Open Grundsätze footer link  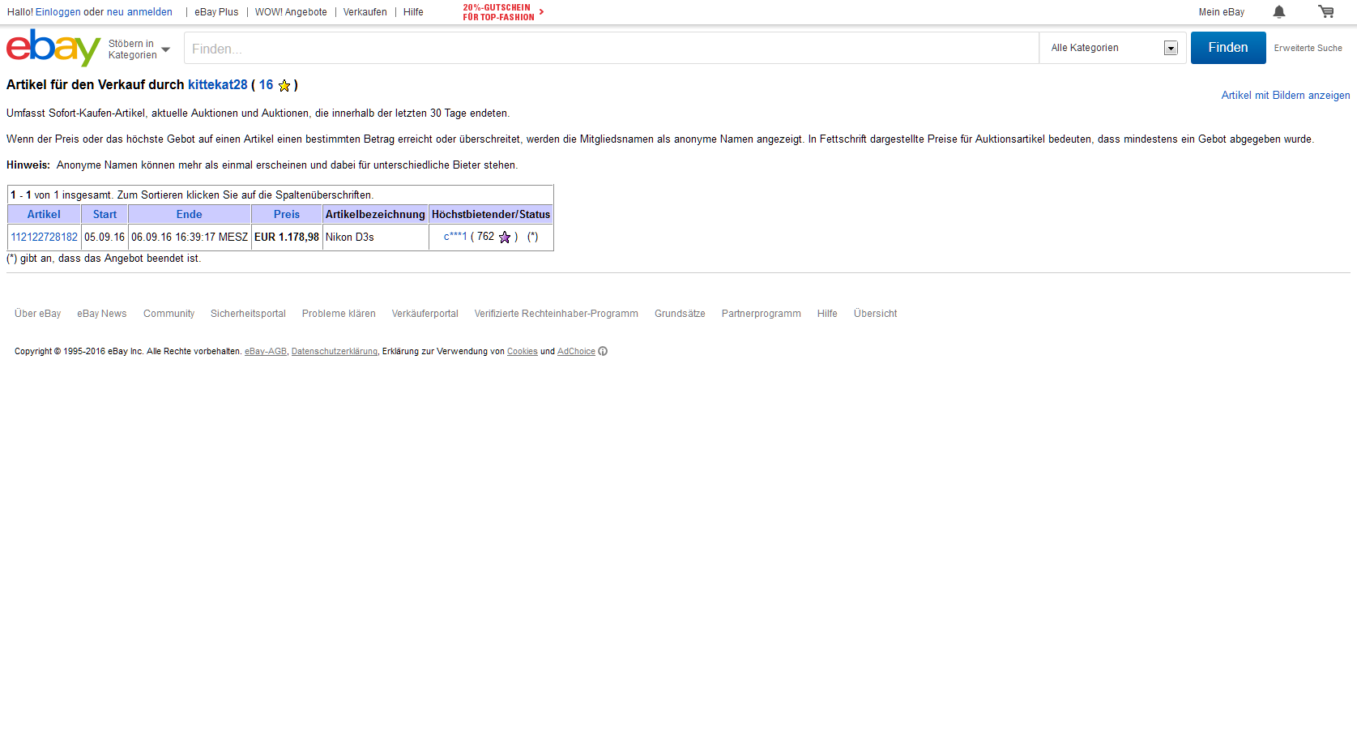click(x=680, y=314)
